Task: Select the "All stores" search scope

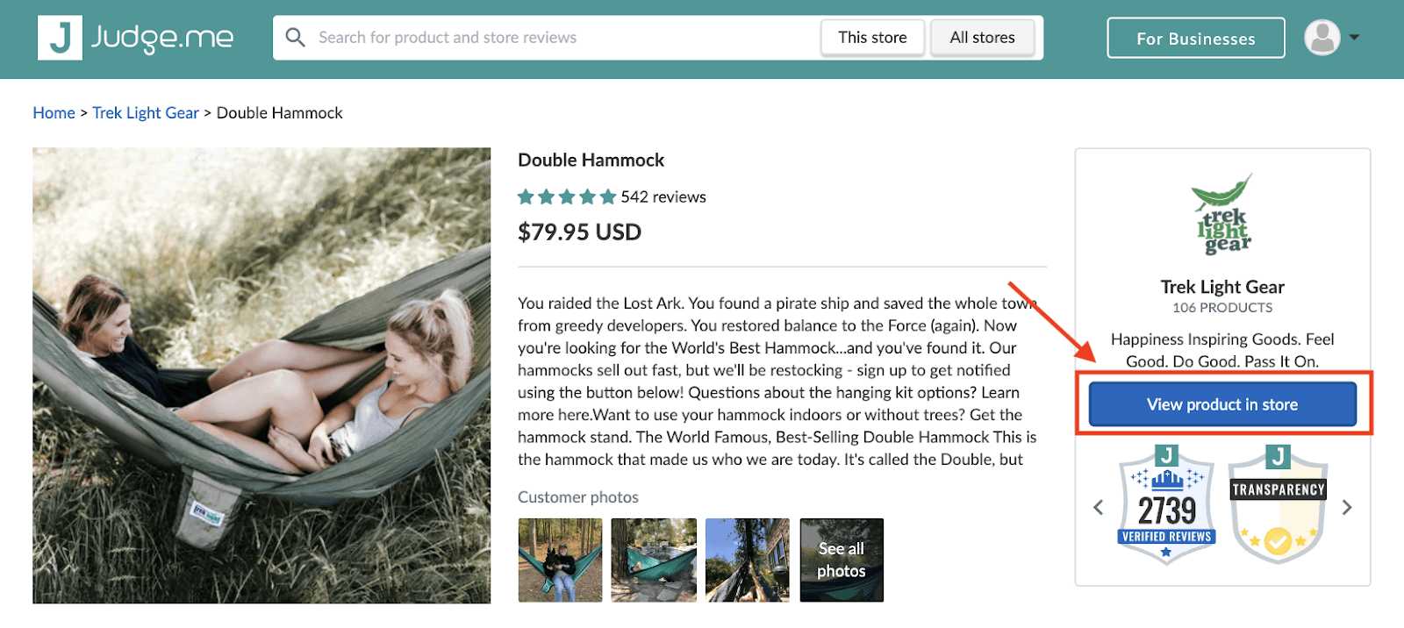Action: pos(982,38)
